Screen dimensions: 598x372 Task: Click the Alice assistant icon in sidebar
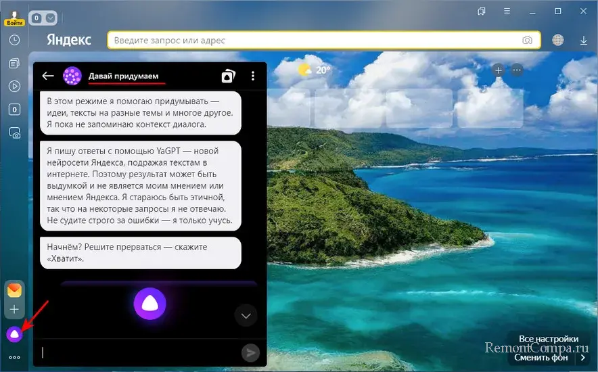coord(15,333)
